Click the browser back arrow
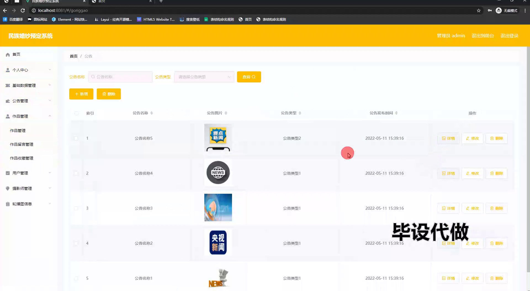The image size is (530, 291). point(5,10)
